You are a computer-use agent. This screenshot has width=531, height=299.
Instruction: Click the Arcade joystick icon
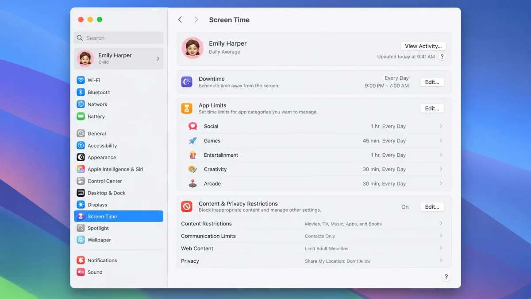click(x=192, y=183)
